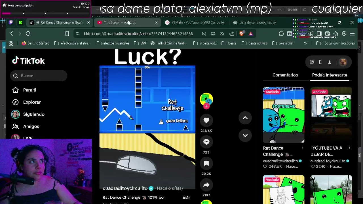The width and height of the screenshot is (363, 204).
Task: Expand the DW bookmark folder
Action: tap(140, 43)
